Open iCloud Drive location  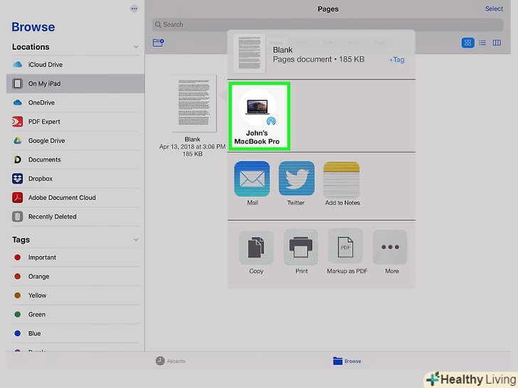click(x=75, y=65)
